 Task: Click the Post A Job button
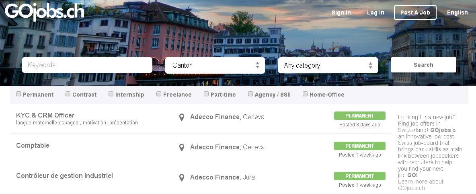[415, 12]
